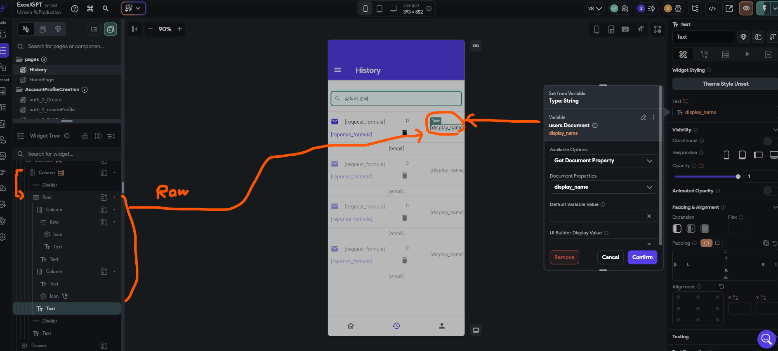The image size is (778, 351).
Task: Open the comments chat bubble icon
Action: pyautogui.click(x=625, y=8)
